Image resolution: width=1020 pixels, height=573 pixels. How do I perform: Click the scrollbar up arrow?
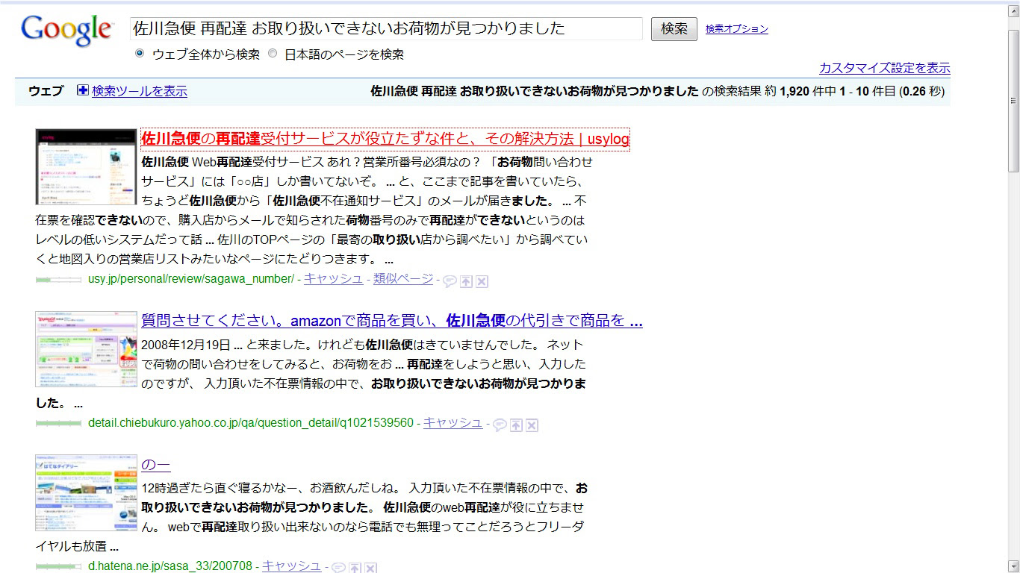(1013, 10)
